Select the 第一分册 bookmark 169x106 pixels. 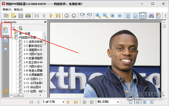[x=25, y=33]
